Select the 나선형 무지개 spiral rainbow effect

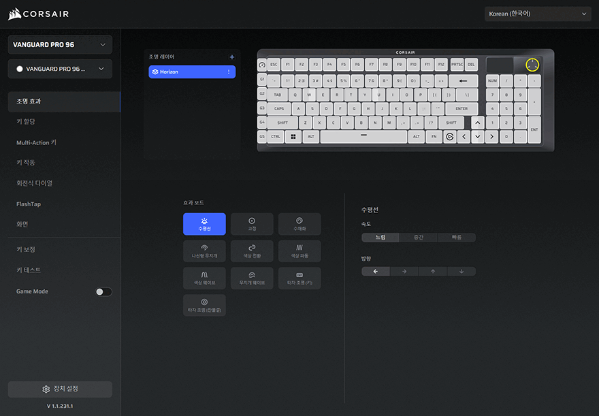pyautogui.click(x=204, y=251)
